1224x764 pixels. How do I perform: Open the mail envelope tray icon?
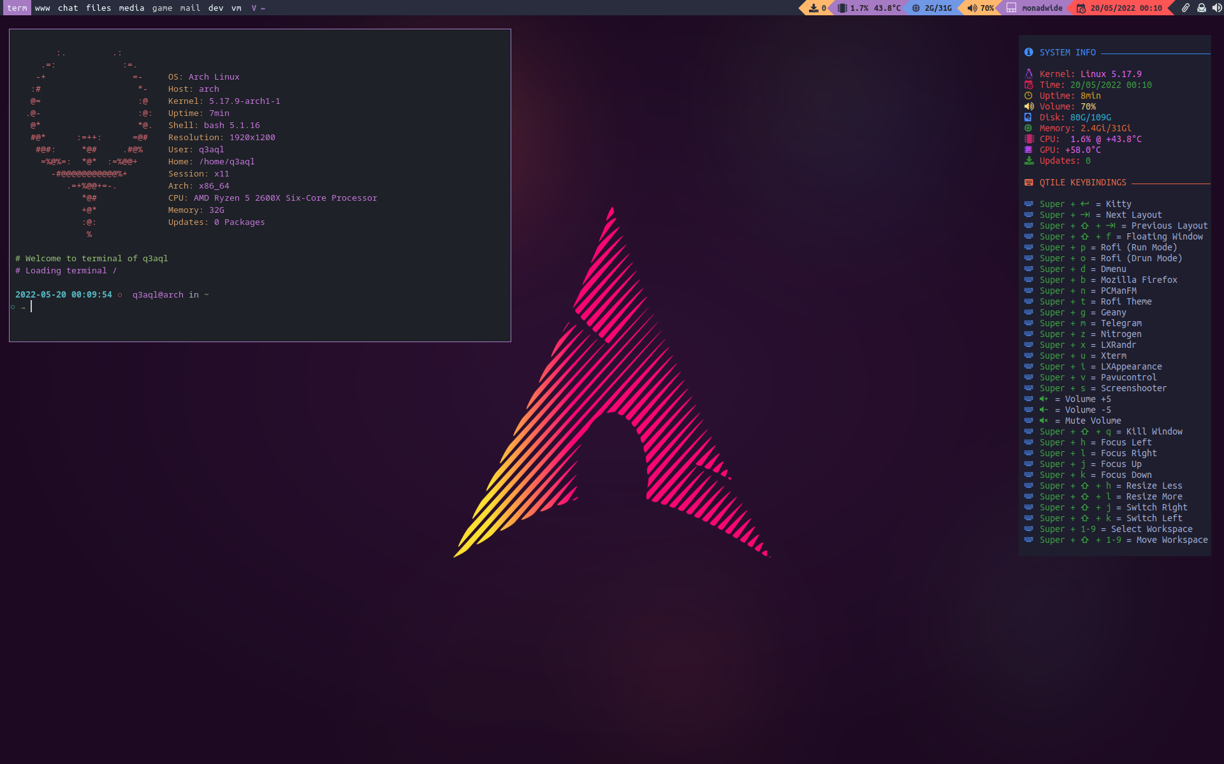point(1202,8)
